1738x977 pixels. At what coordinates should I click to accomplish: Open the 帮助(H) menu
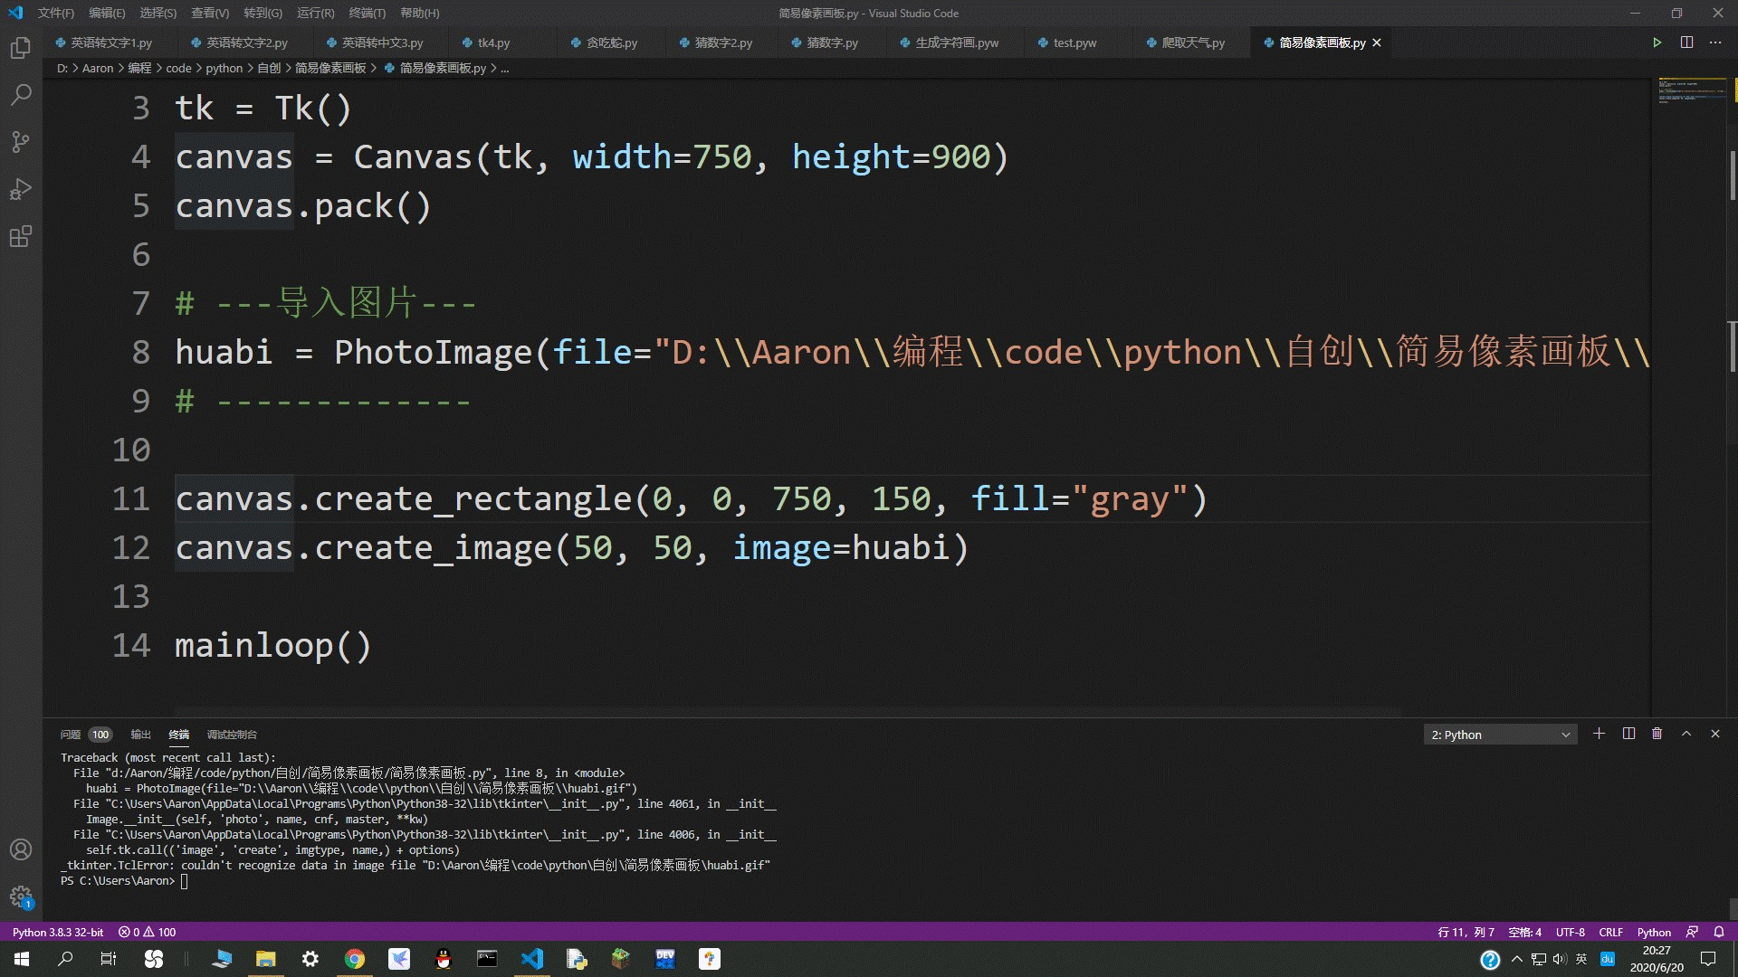(x=420, y=13)
